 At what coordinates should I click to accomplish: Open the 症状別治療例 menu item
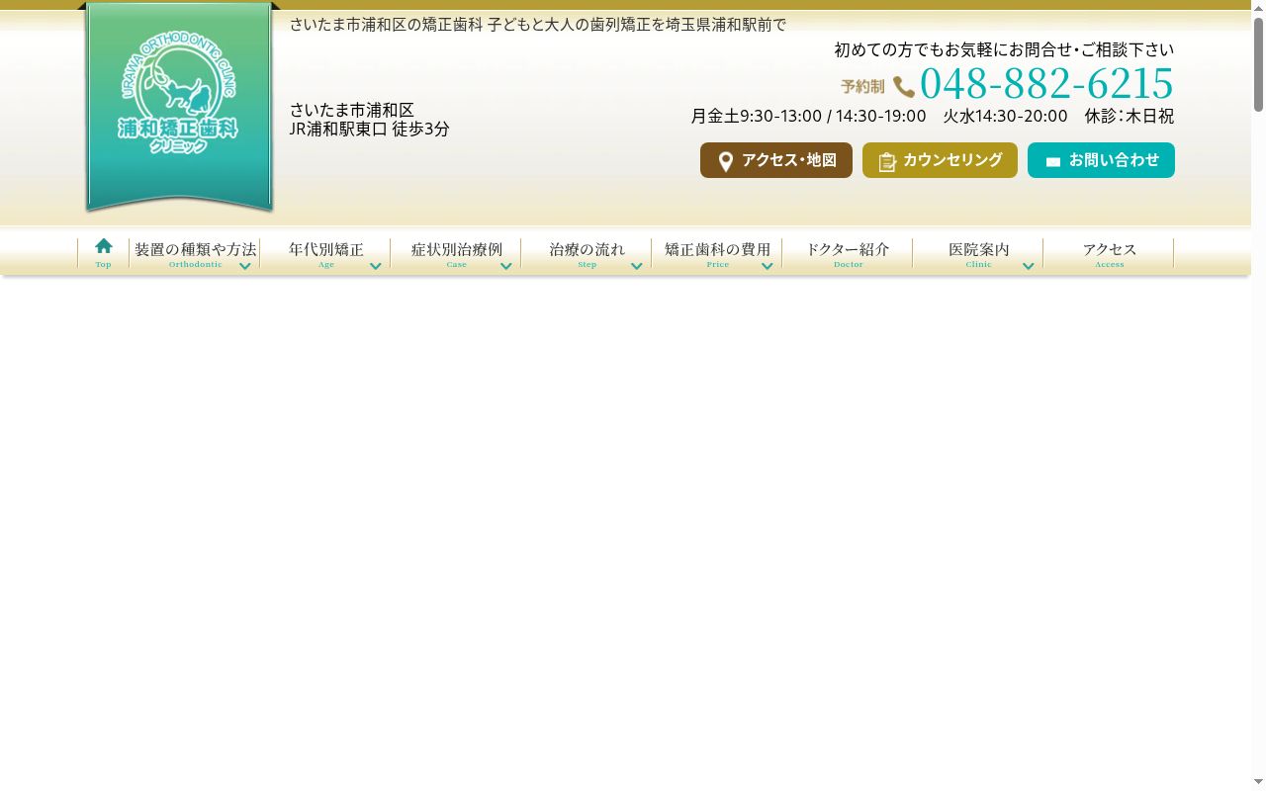pos(456,253)
